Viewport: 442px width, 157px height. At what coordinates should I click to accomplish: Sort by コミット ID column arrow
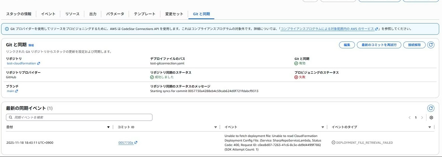coord(215,127)
